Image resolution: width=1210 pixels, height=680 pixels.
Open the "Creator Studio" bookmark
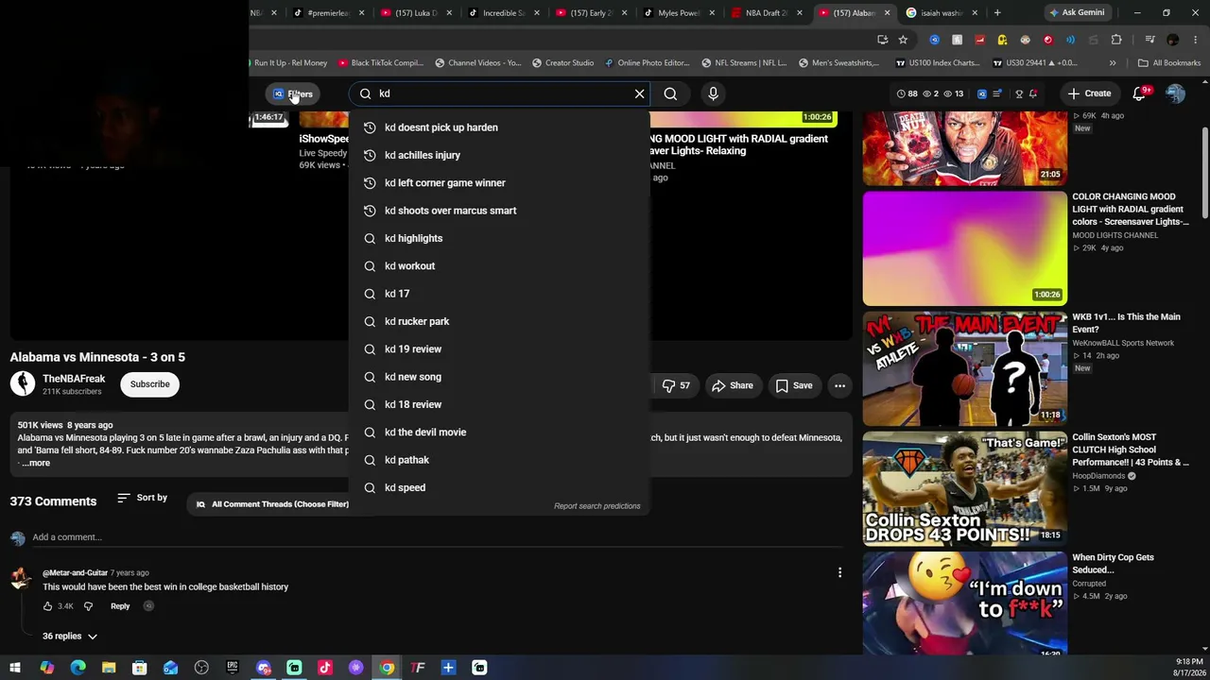click(x=562, y=63)
